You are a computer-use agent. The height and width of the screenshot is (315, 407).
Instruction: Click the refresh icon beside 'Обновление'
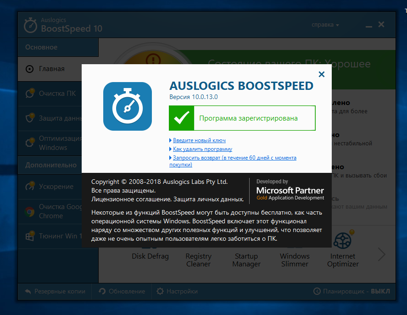(x=102, y=292)
